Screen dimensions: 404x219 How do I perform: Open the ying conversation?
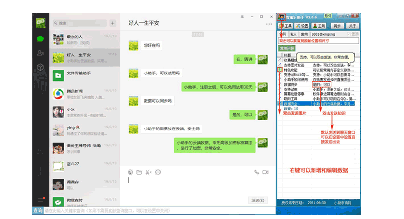pyautogui.click(x=85, y=130)
